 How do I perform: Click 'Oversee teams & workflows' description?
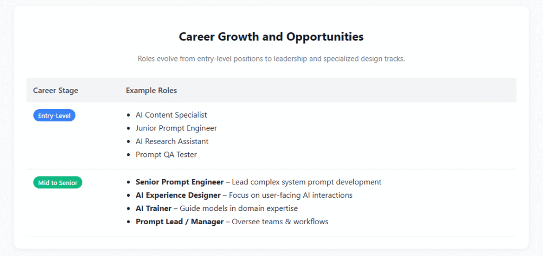[x=280, y=222]
